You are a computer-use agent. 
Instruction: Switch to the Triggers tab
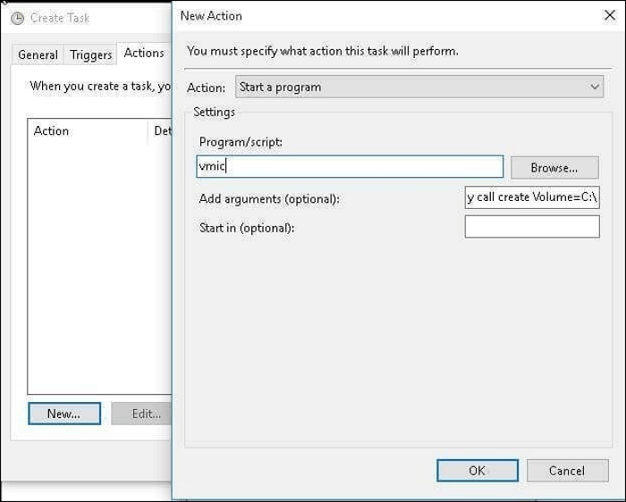click(90, 54)
